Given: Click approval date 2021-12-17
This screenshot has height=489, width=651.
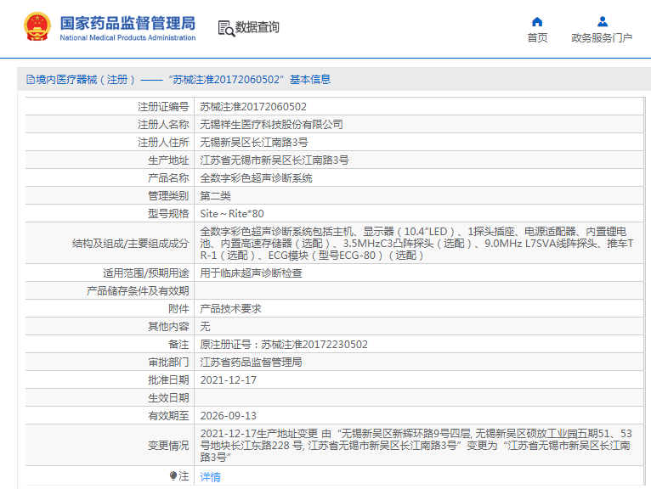Looking at the screenshot, I should pyautogui.click(x=229, y=380).
